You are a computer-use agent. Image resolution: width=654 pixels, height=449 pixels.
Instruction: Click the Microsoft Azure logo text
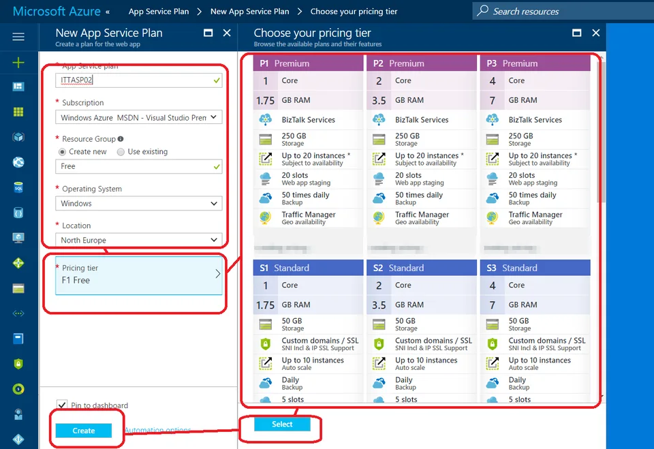[57, 12]
